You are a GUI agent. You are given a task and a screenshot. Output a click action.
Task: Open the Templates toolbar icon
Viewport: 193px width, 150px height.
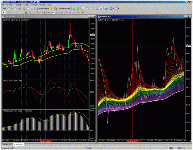pos(116,9)
